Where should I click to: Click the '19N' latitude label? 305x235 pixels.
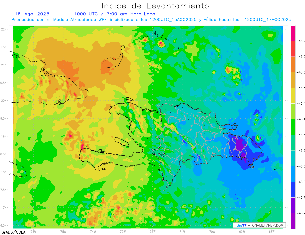[4, 136]
